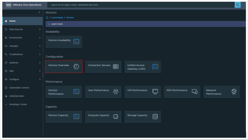Click the Connection Servers list icon
Image resolution: width=248 pixels, height=140 pixels.
tap(115, 67)
